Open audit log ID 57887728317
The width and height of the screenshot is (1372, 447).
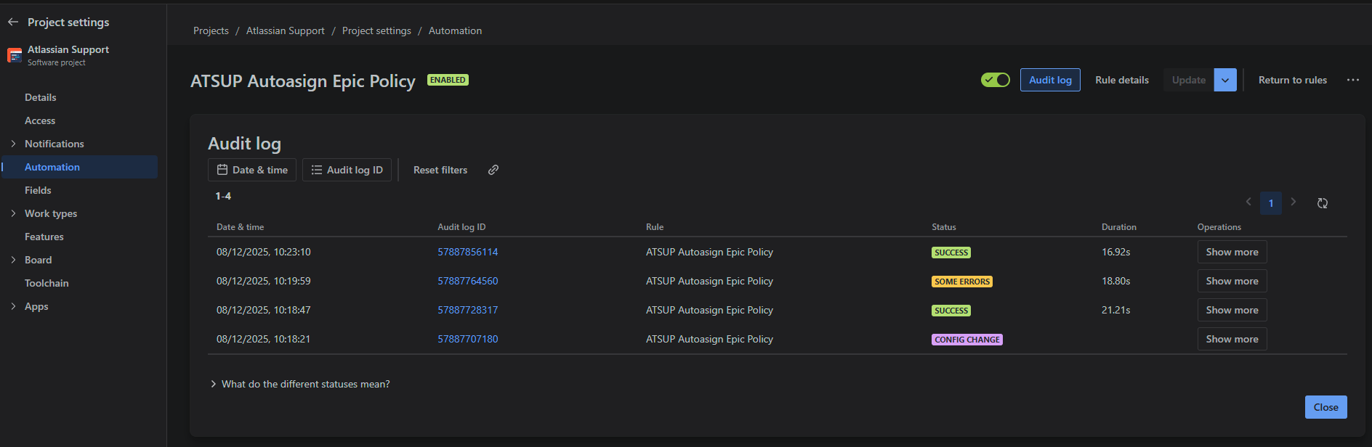(x=468, y=310)
